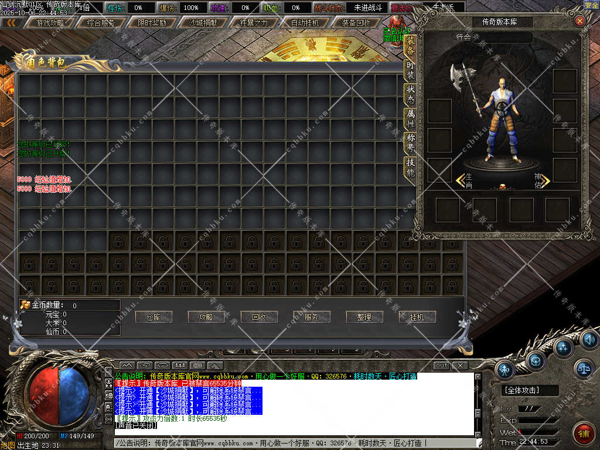Select the 属性 attributes tab

(x=410, y=119)
